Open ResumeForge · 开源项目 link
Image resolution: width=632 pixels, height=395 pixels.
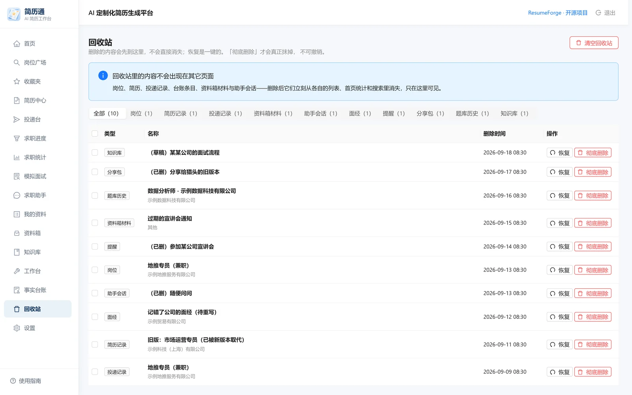(x=558, y=13)
